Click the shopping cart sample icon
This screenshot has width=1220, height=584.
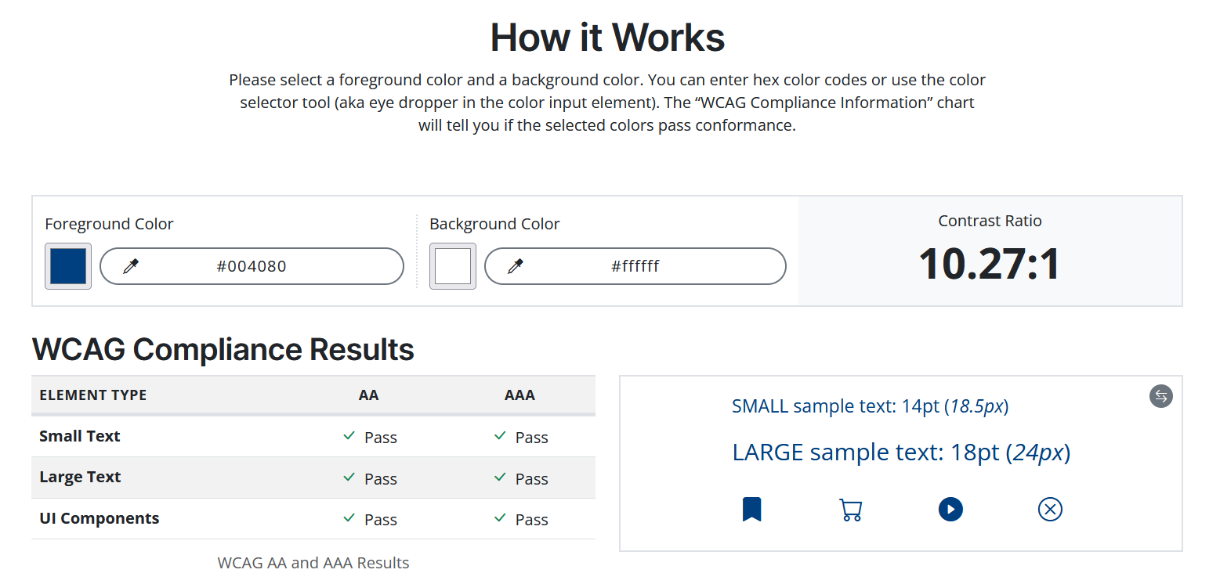tap(850, 510)
